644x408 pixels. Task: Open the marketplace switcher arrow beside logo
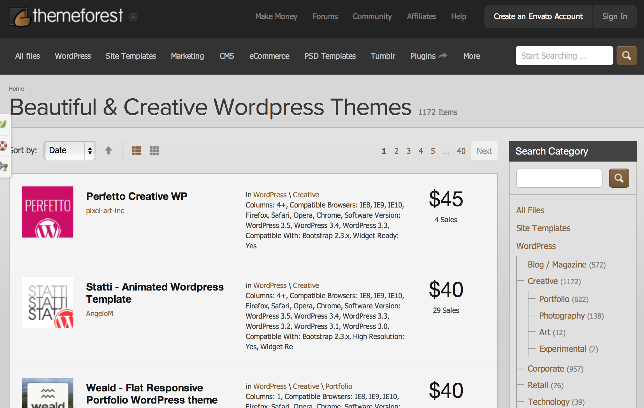[133, 17]
